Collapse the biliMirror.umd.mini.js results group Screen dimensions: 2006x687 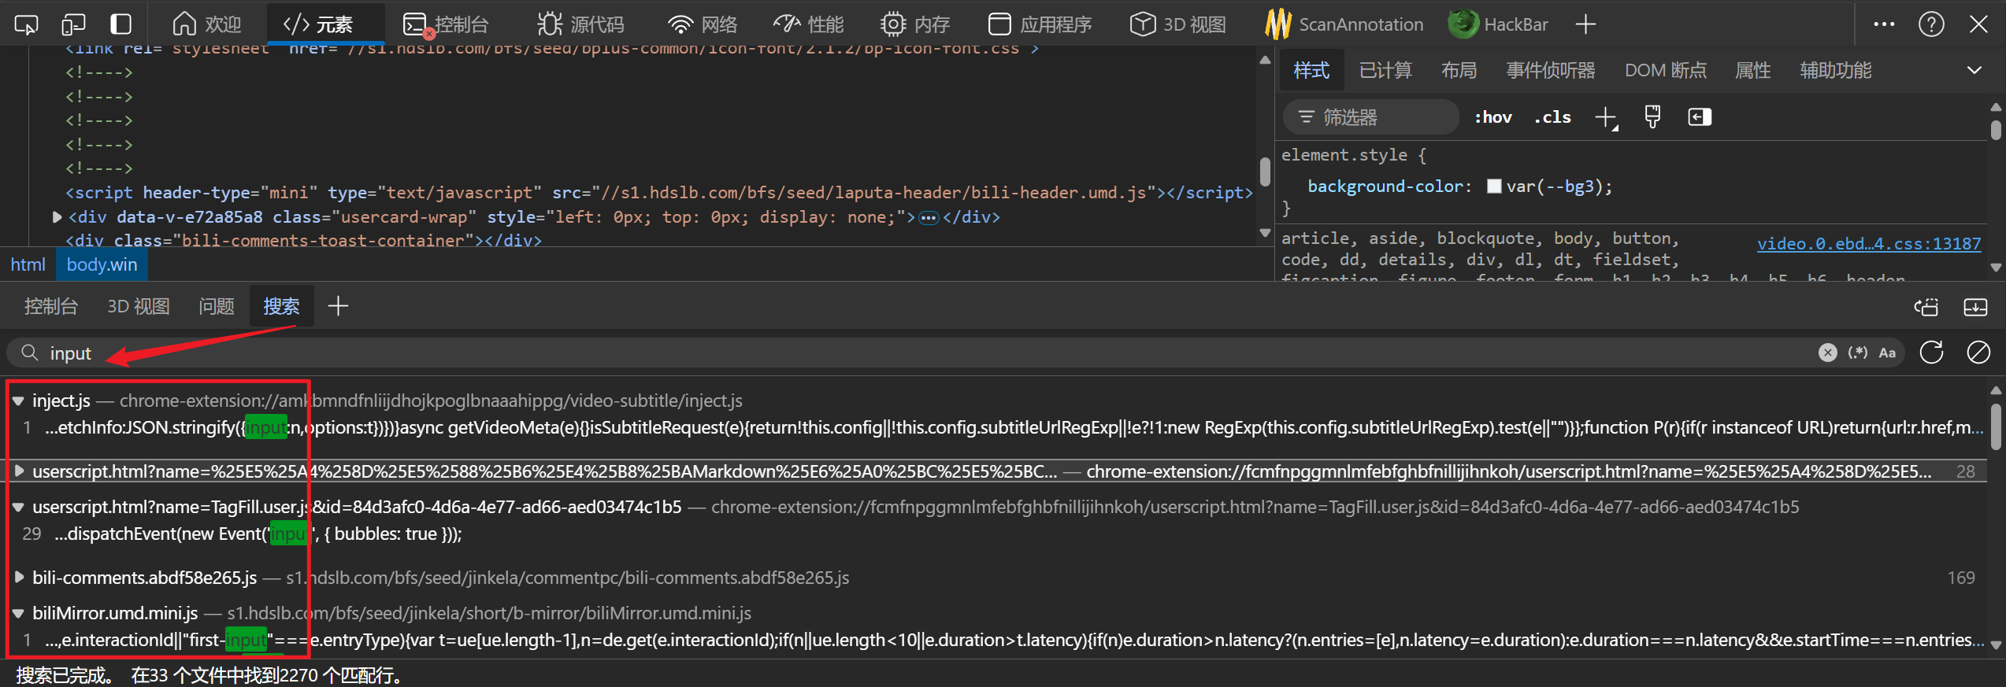click(17, 614)
